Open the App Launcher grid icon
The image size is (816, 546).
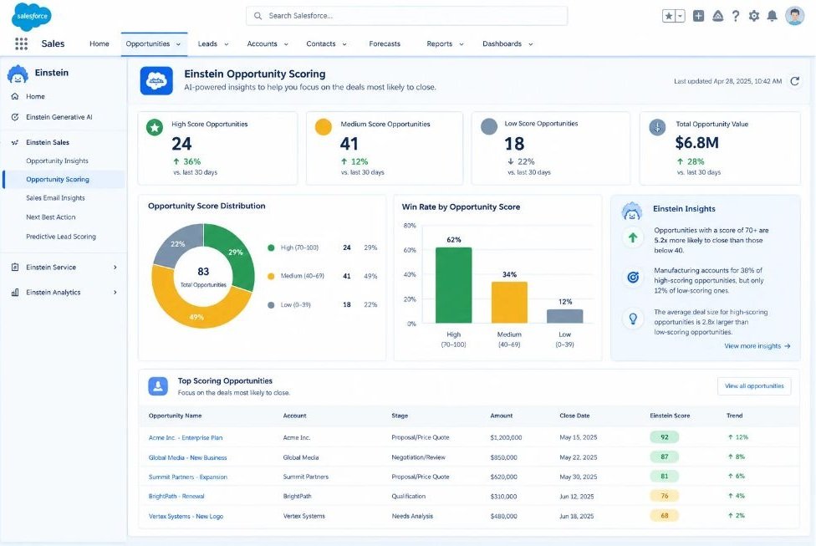click(22, 43)
